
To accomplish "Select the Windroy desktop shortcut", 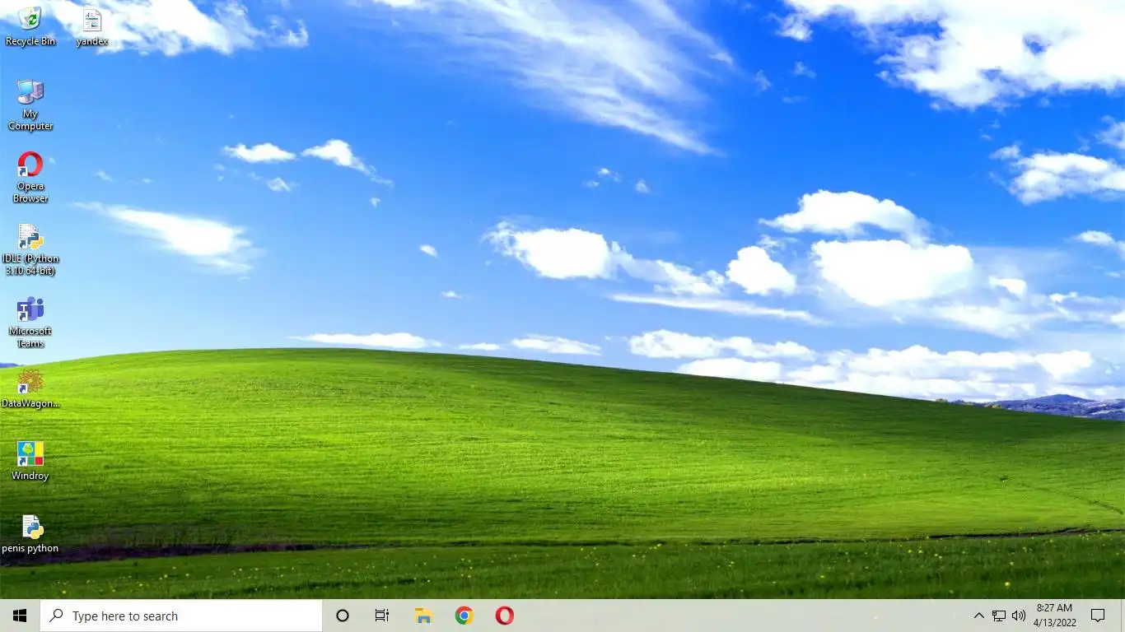I will click(x=30, y=461).
